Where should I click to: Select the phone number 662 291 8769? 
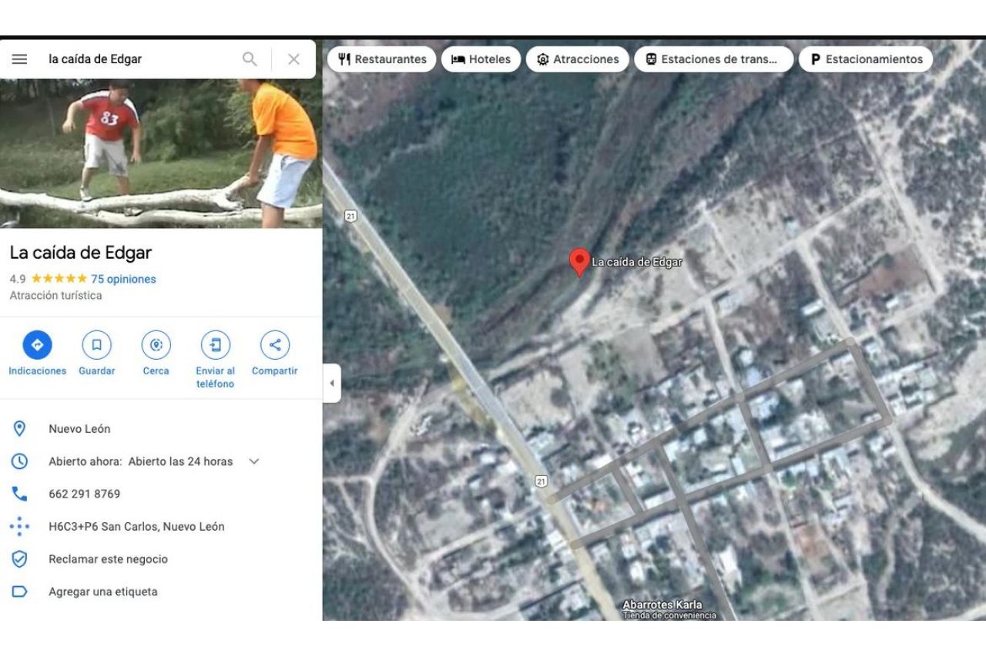point(85,494)
